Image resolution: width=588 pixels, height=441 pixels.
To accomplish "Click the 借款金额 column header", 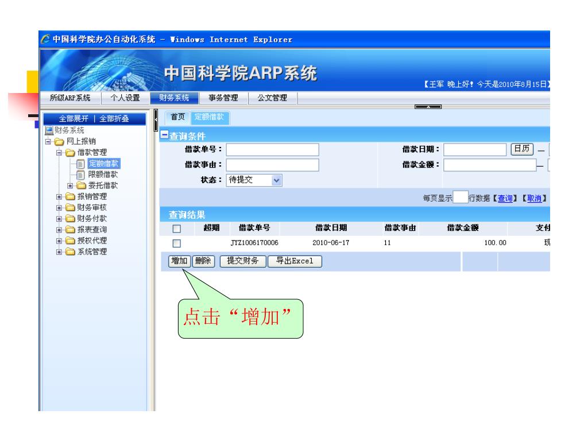I will [463, 228].
